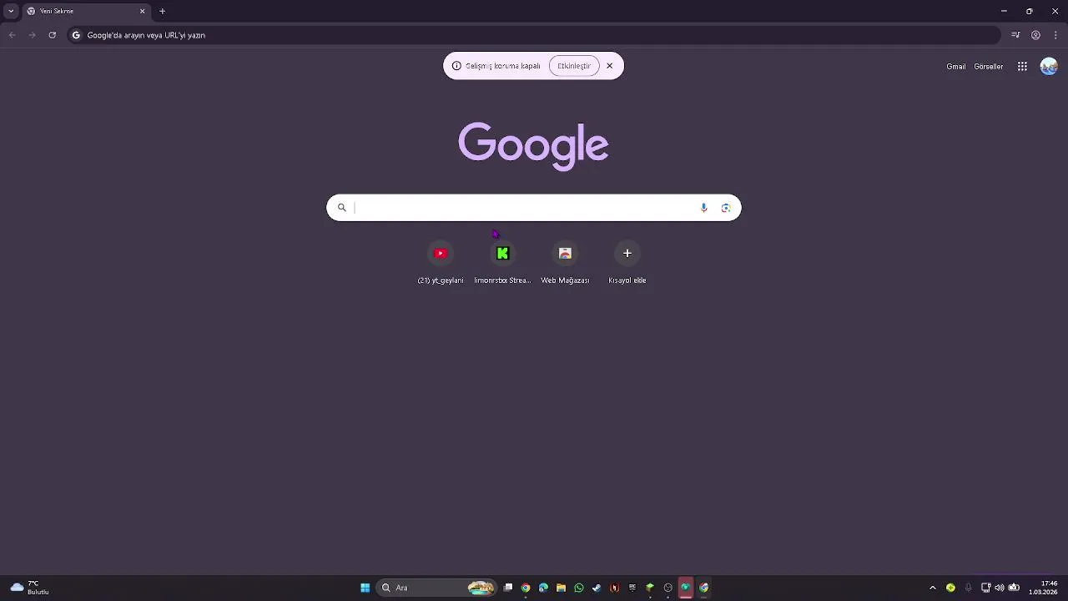
Task: Show hidden system tray icons
Action: (x=933, y=588)
